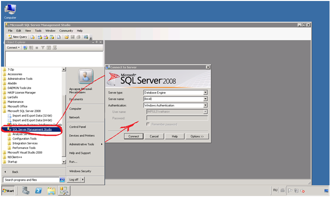Image resolution: width=330 pixels, height=197 pixels.
Task: Click the New Query toolbar button
Action: [18, 37]
